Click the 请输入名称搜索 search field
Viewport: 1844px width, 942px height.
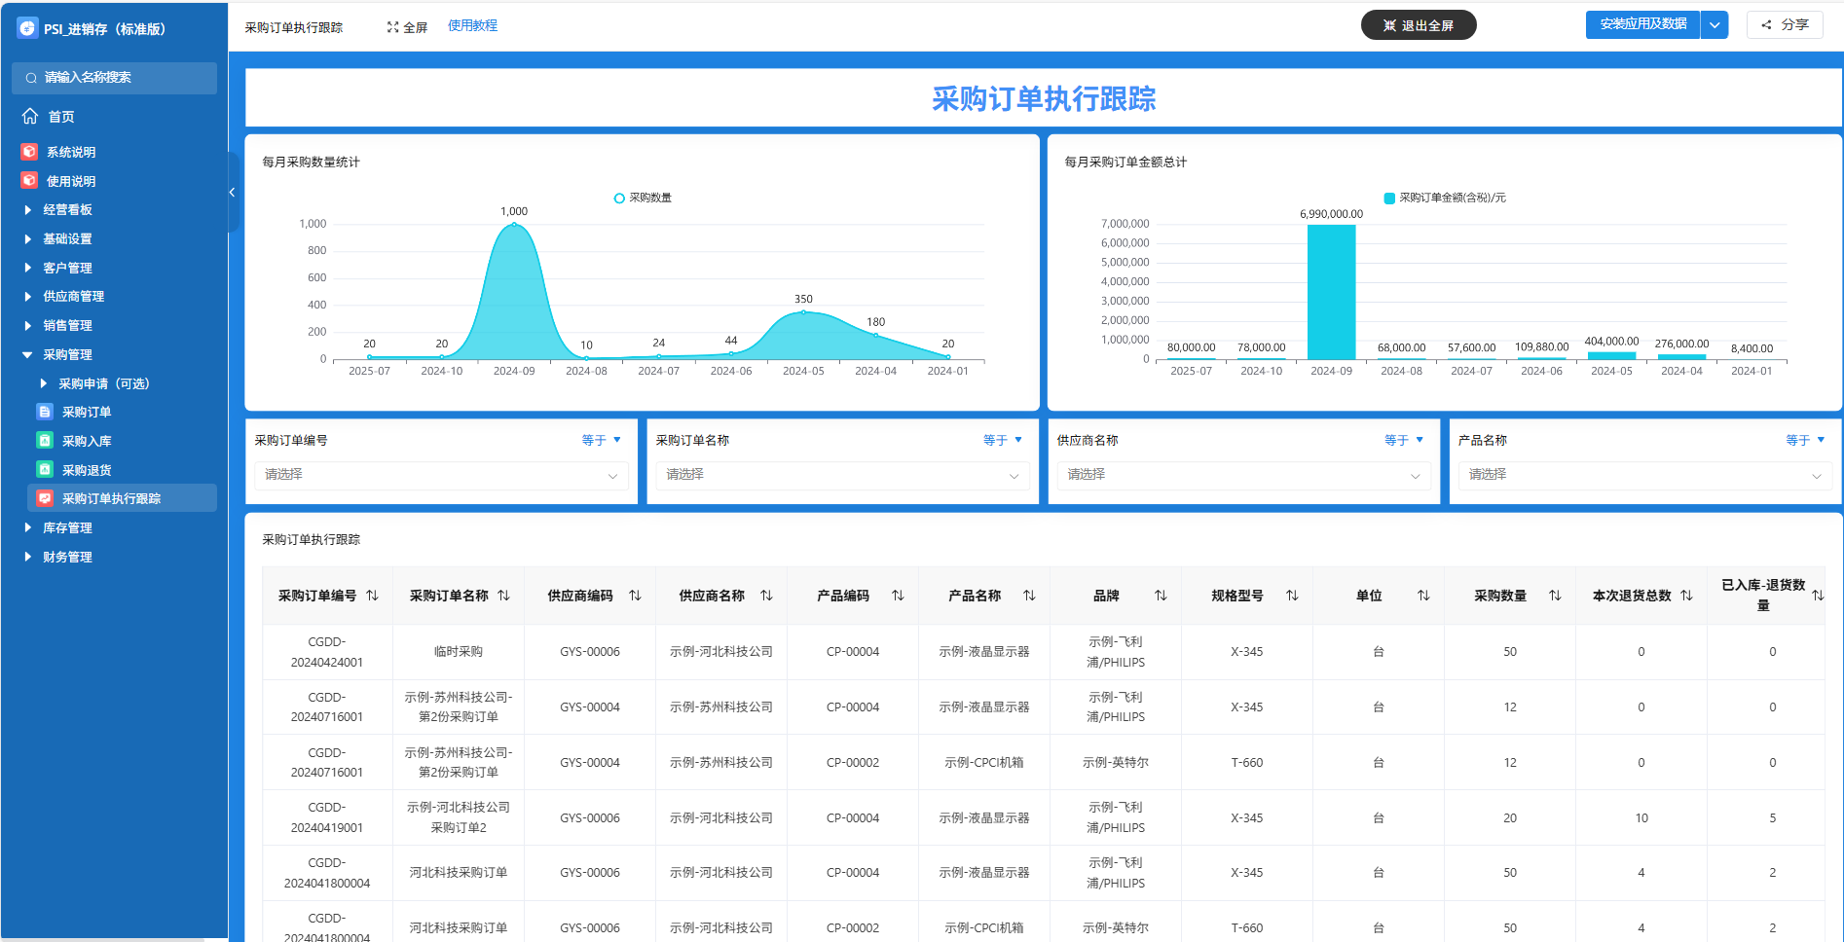pyautogui.click(x=115, y=78)
